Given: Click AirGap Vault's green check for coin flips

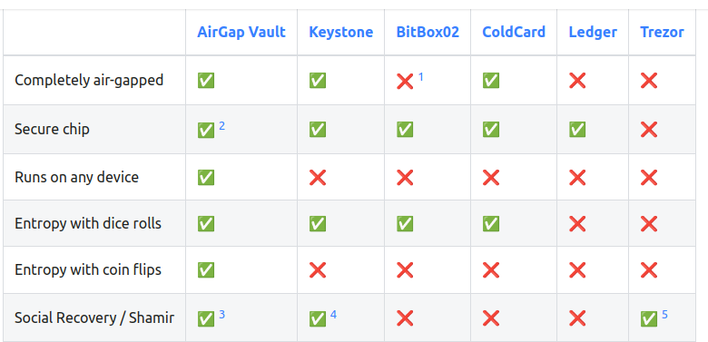Looking at the screenshot, I should click(206, 269).
